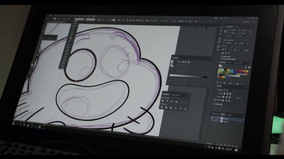
Task: Apply the Merge pathfinder
Action: point(171,108)
